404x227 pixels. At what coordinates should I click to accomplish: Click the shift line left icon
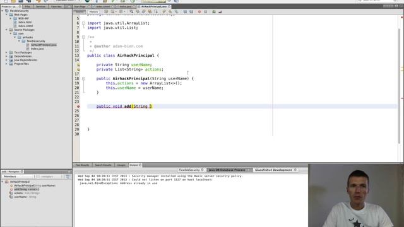tap(185, 11)
